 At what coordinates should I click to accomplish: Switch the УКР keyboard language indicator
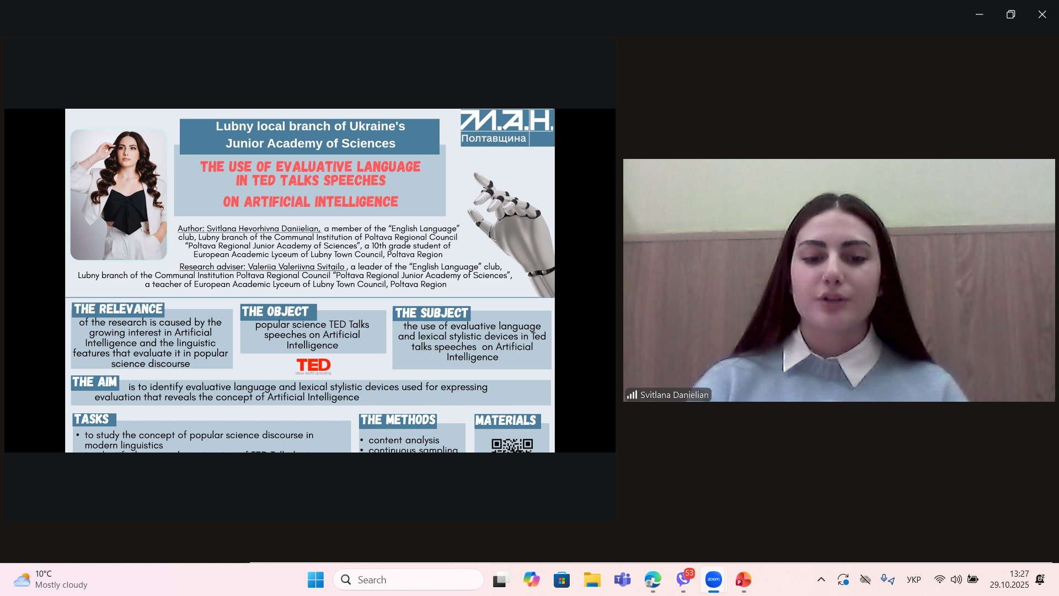coord(914,579)
